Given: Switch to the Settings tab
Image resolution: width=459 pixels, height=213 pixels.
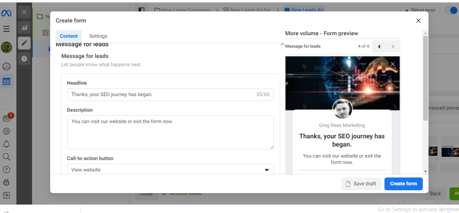Looking at the screenshot, I should [98, 36].
